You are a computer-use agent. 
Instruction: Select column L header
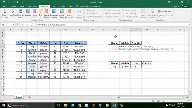click(x=136, y=29)
